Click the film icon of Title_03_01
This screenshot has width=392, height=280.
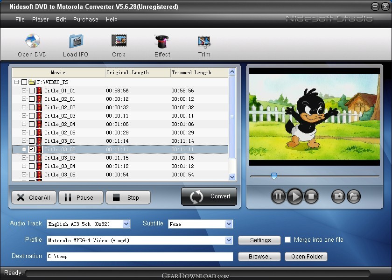pyautogui.click(x=39, y=141)
